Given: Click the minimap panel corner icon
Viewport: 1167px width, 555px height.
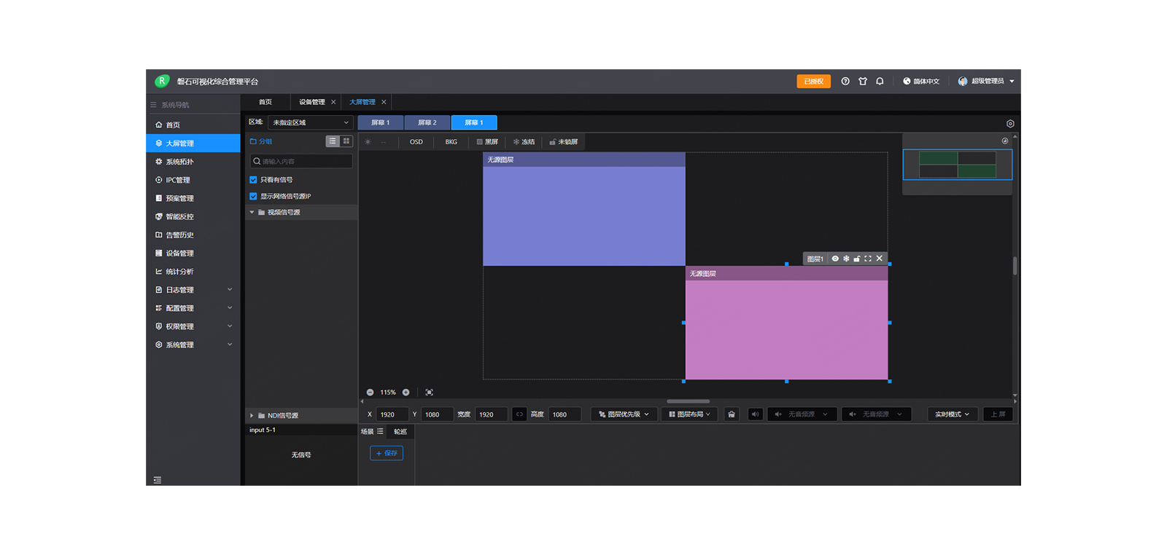Looking at the screenshot, I should pos(1005,141).
